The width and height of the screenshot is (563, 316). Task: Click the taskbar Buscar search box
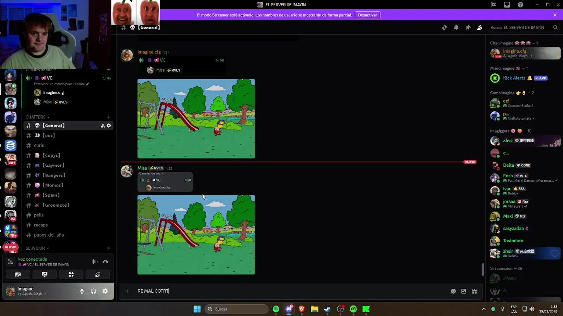(x=237, y=309)
